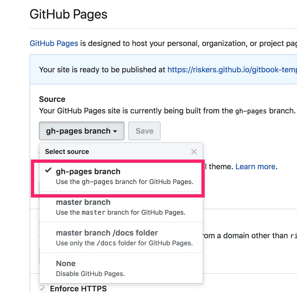This screenshot has height=293, width=297.
Task: Choose None to disable GitHub Pages
Action: point(121,268)
